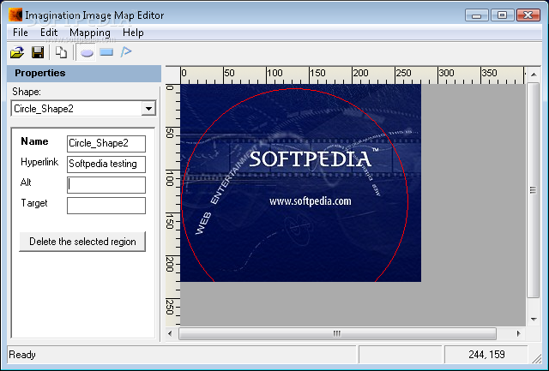Focus the Alt text field
549x371 pixels.
click(x=106, y=184)
